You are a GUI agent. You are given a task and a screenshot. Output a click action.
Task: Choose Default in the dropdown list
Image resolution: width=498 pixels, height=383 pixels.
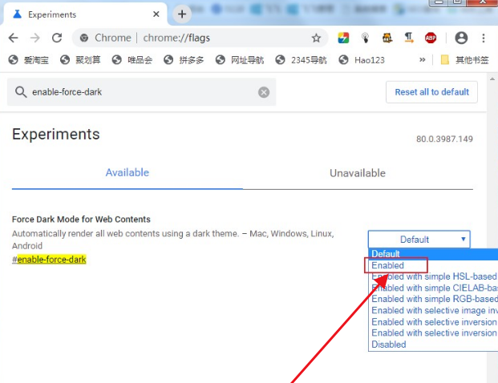click(x=433, y=254)
